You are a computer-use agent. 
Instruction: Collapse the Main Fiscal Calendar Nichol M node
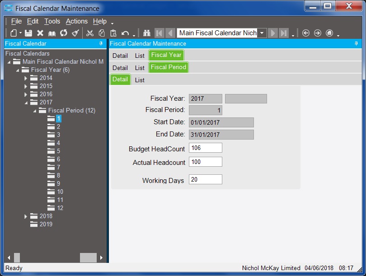[x=9, y=62]
